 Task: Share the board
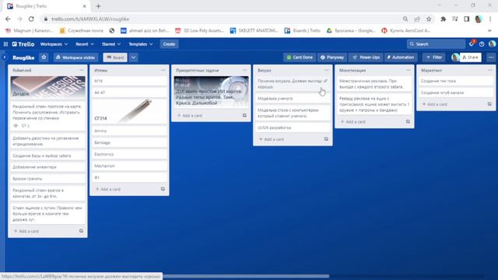tap(470, 58)
